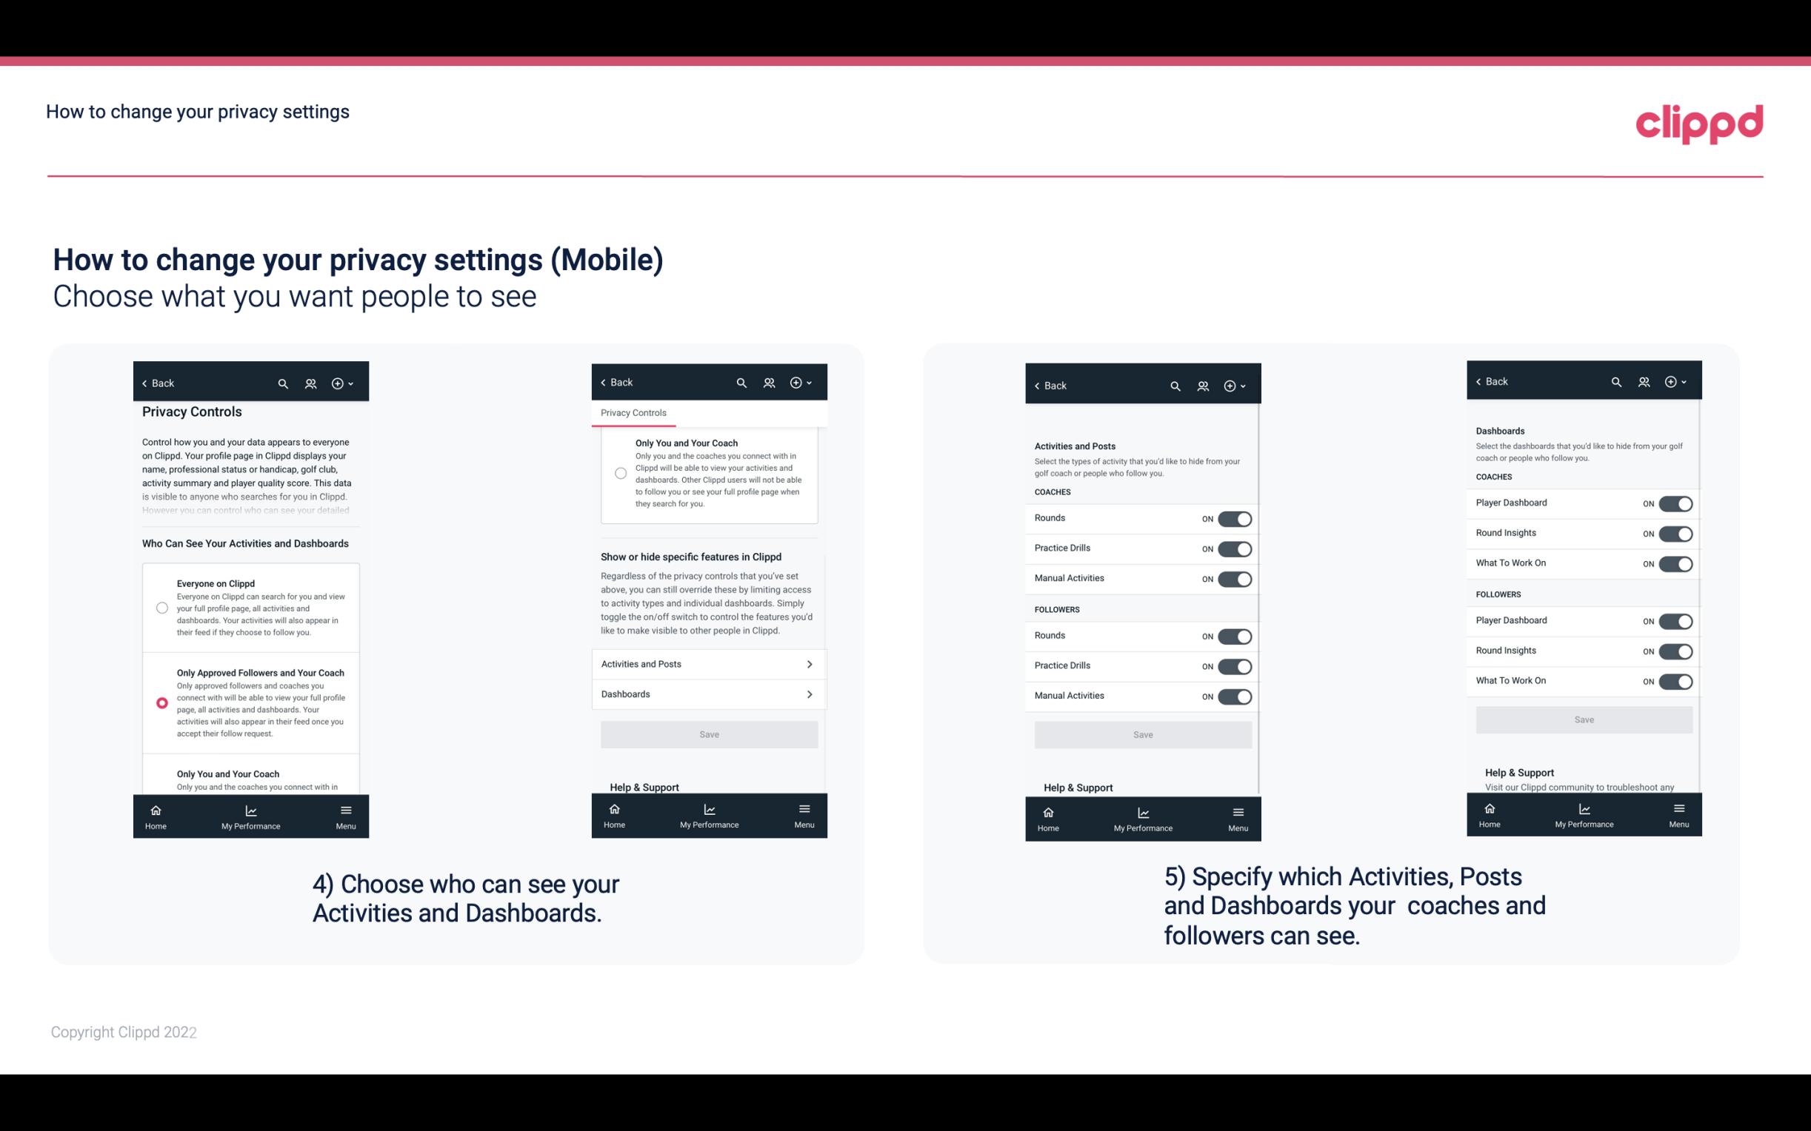1811x1131 pixels.
Task: Click the Save button on Dashboards screen
Action: 1583,718
